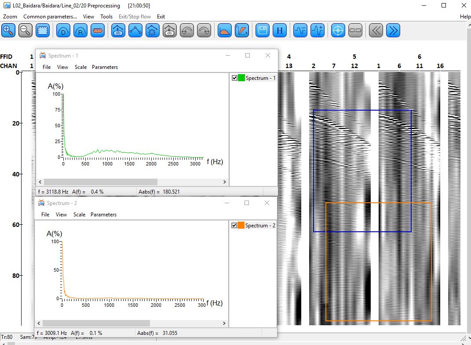
Task: Open Scale menu in Spectrum - 2 window
Action: point(79,215)
